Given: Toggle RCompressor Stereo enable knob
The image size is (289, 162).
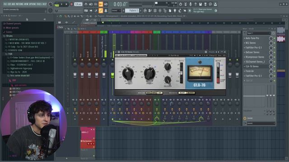Looking at the screenshot, I should tap(271, 57).
